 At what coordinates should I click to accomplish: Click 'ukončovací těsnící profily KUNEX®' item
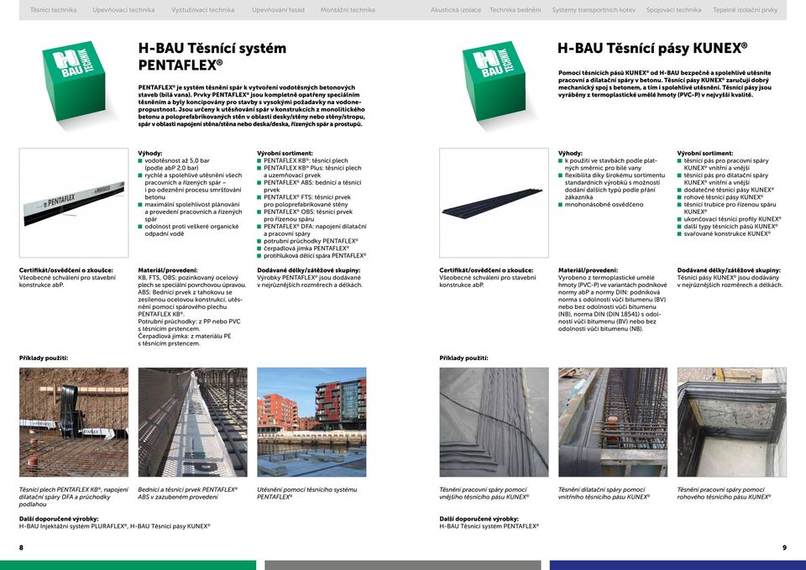pos(732,219)
